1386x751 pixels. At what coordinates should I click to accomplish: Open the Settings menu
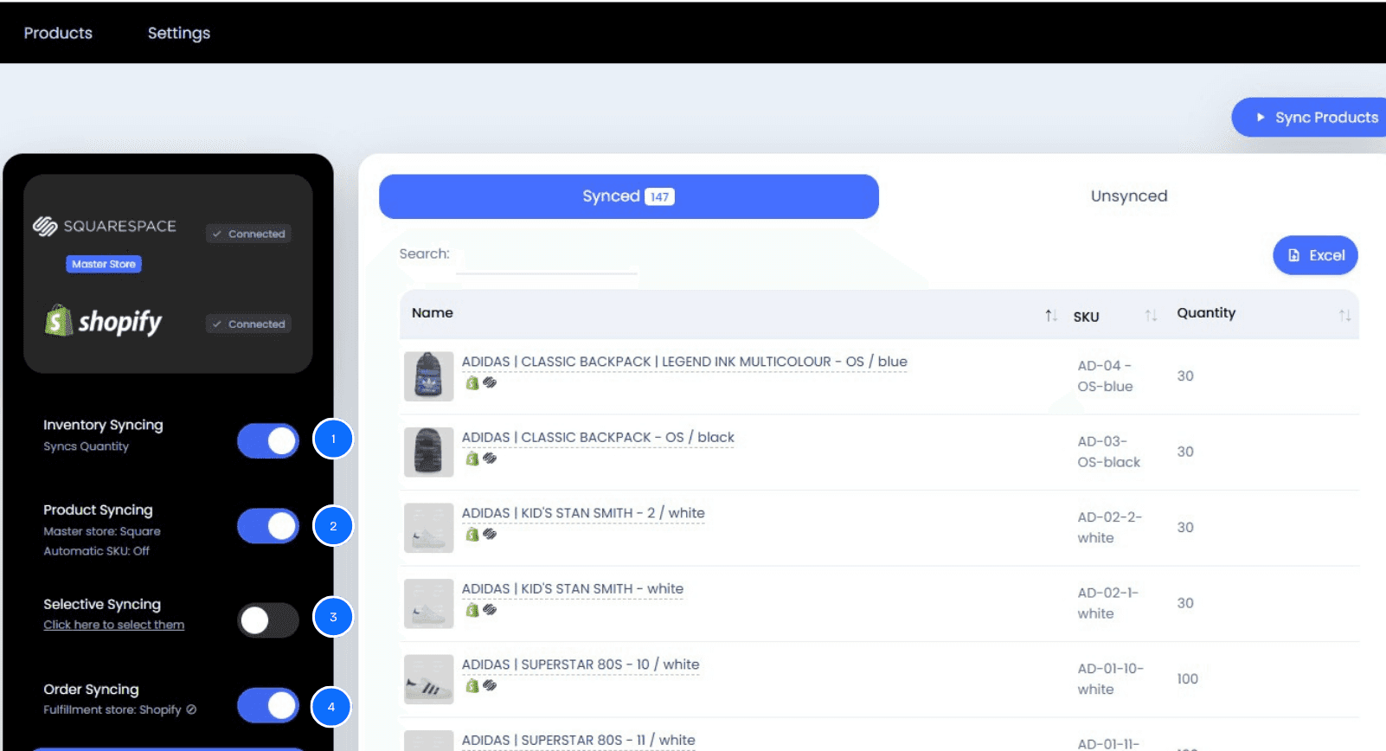(179, 33)
